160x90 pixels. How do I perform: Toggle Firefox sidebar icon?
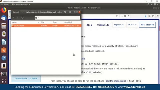pyautogui.click(x=153, y=16)
